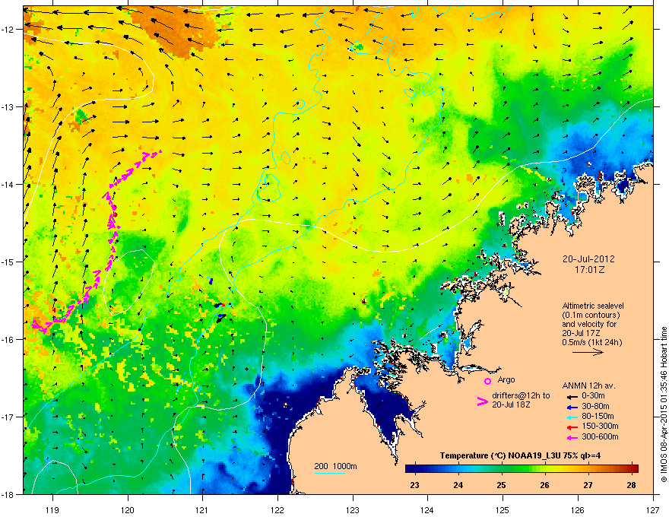Click the latitude '-17' axis label
669x517 pixels.
point(8,417)
